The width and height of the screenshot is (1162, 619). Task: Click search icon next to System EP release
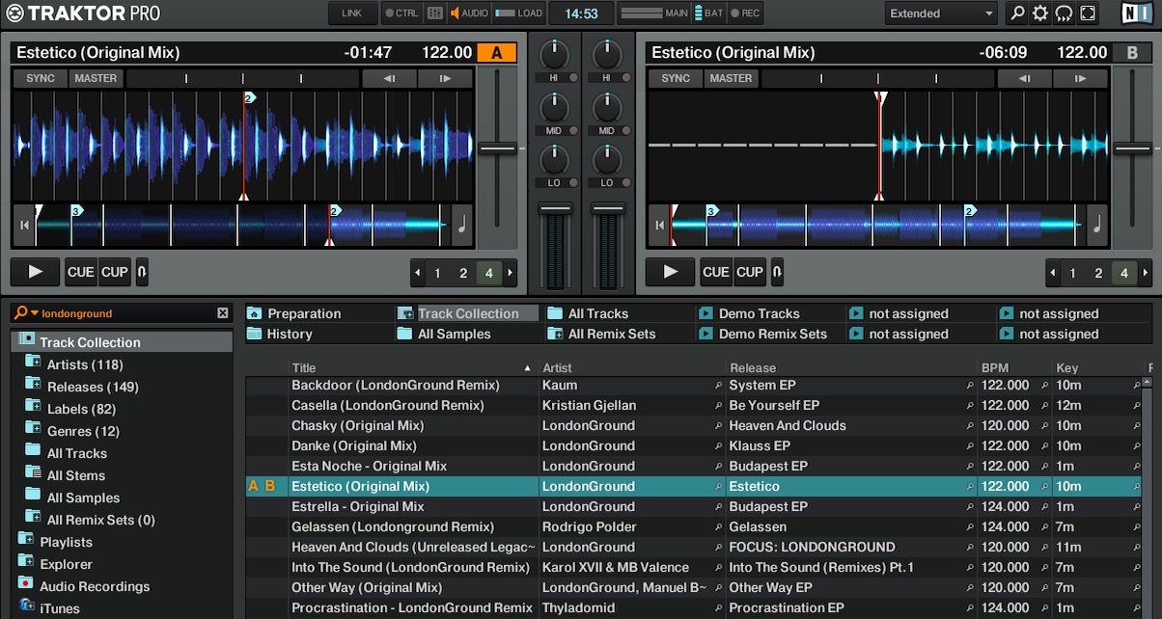point(970,386)
